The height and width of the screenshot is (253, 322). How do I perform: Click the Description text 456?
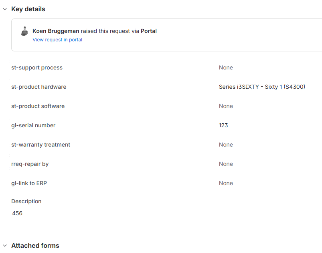pos(17,213)
